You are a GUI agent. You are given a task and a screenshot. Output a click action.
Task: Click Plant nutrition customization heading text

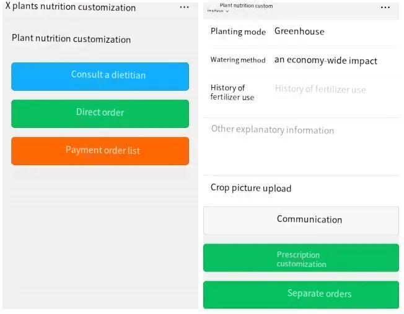tap(71, 39)
